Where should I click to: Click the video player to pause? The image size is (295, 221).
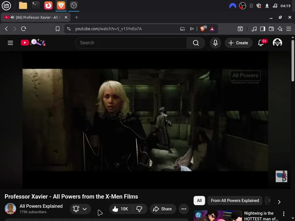pos(145,120)
